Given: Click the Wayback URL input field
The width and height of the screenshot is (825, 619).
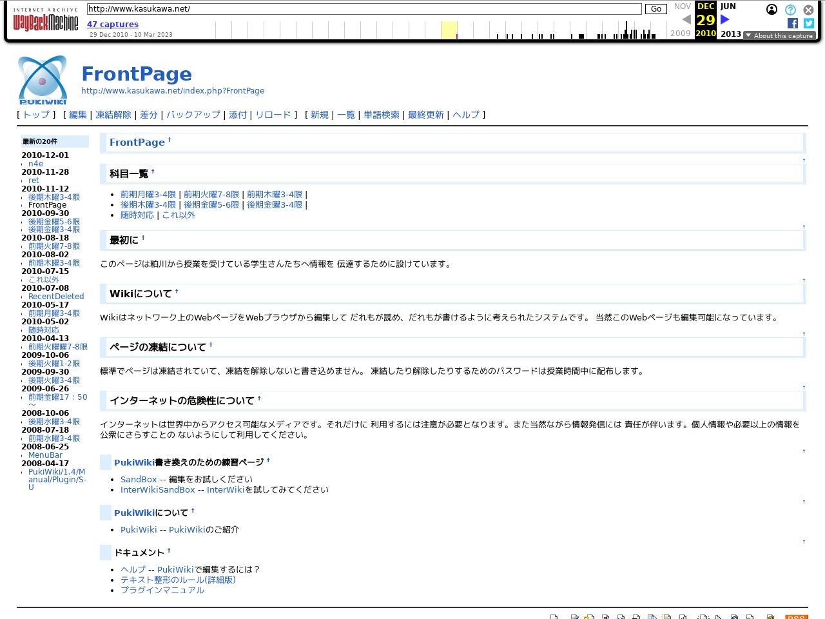Looking at the screenshot, I should click(x=364, y=9).
